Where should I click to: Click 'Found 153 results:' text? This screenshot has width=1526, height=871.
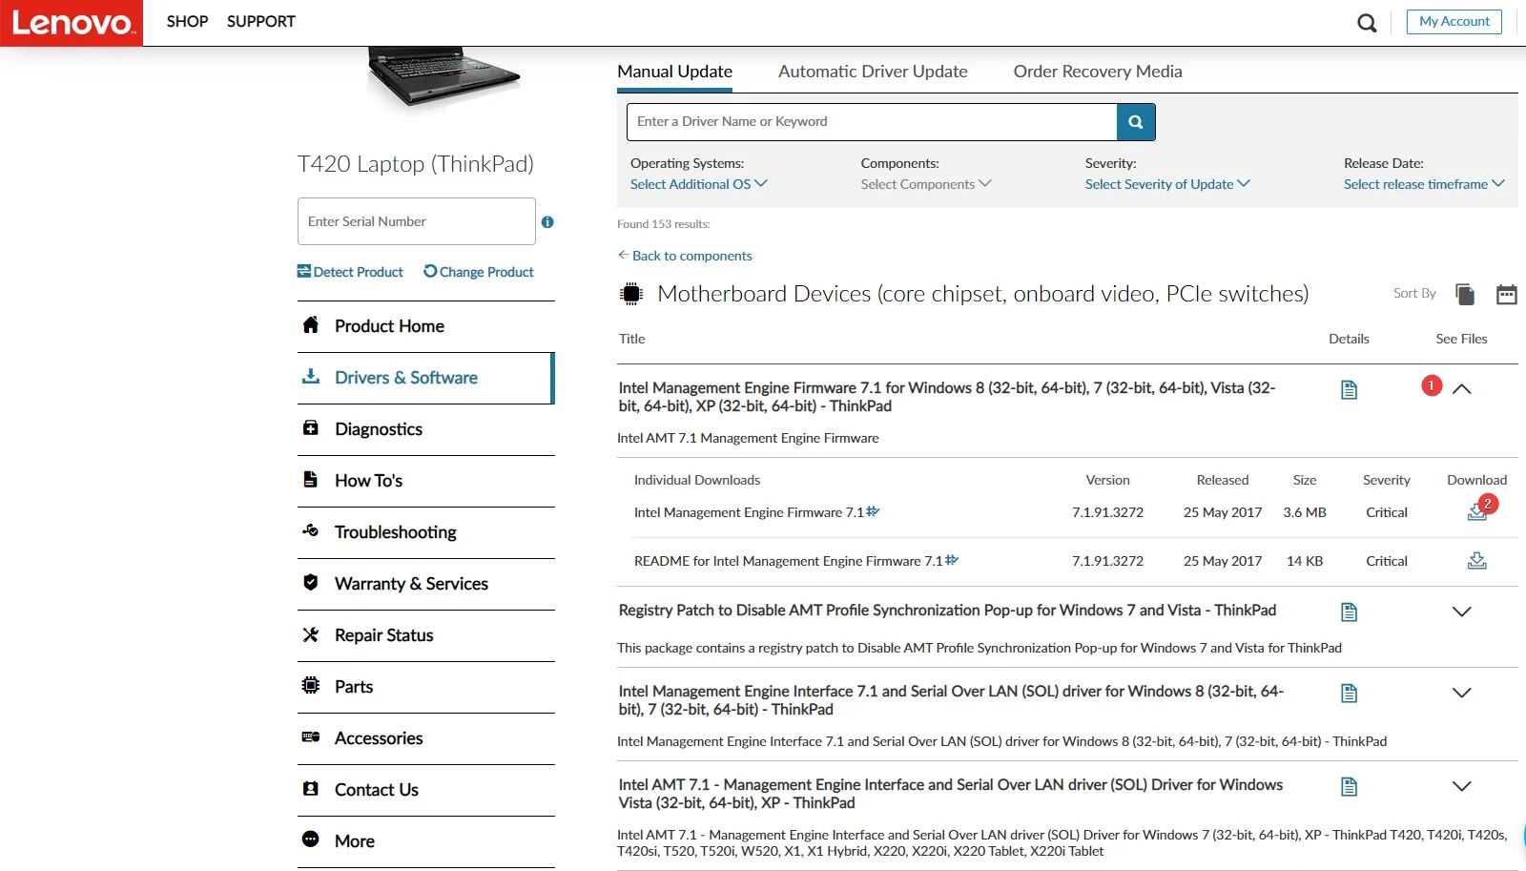coord(664,224)
